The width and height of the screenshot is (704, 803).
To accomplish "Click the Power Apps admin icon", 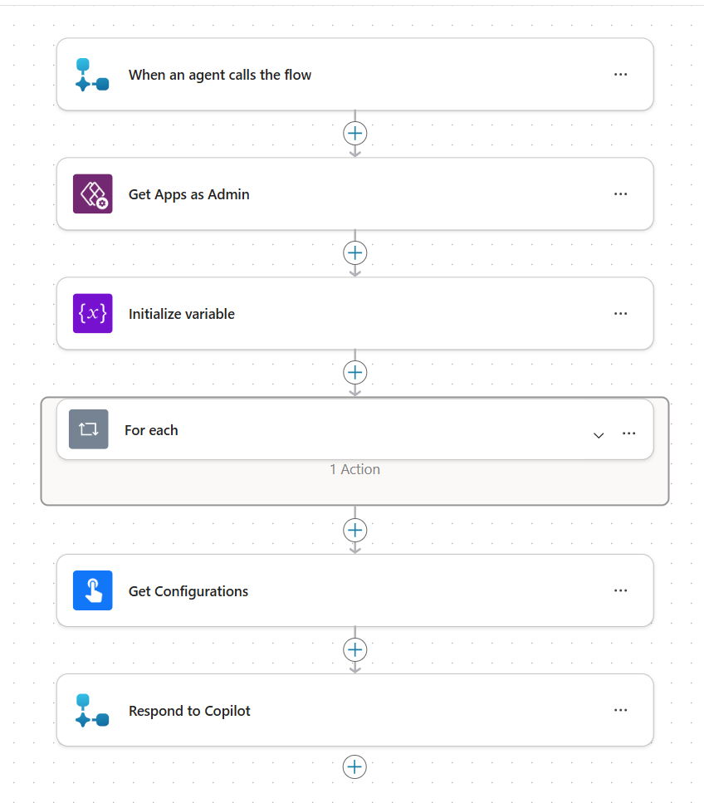I will click(92, 194).
